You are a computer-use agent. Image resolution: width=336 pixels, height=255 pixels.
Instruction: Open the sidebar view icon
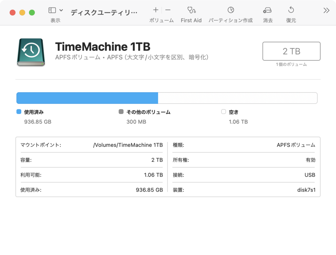52,10
